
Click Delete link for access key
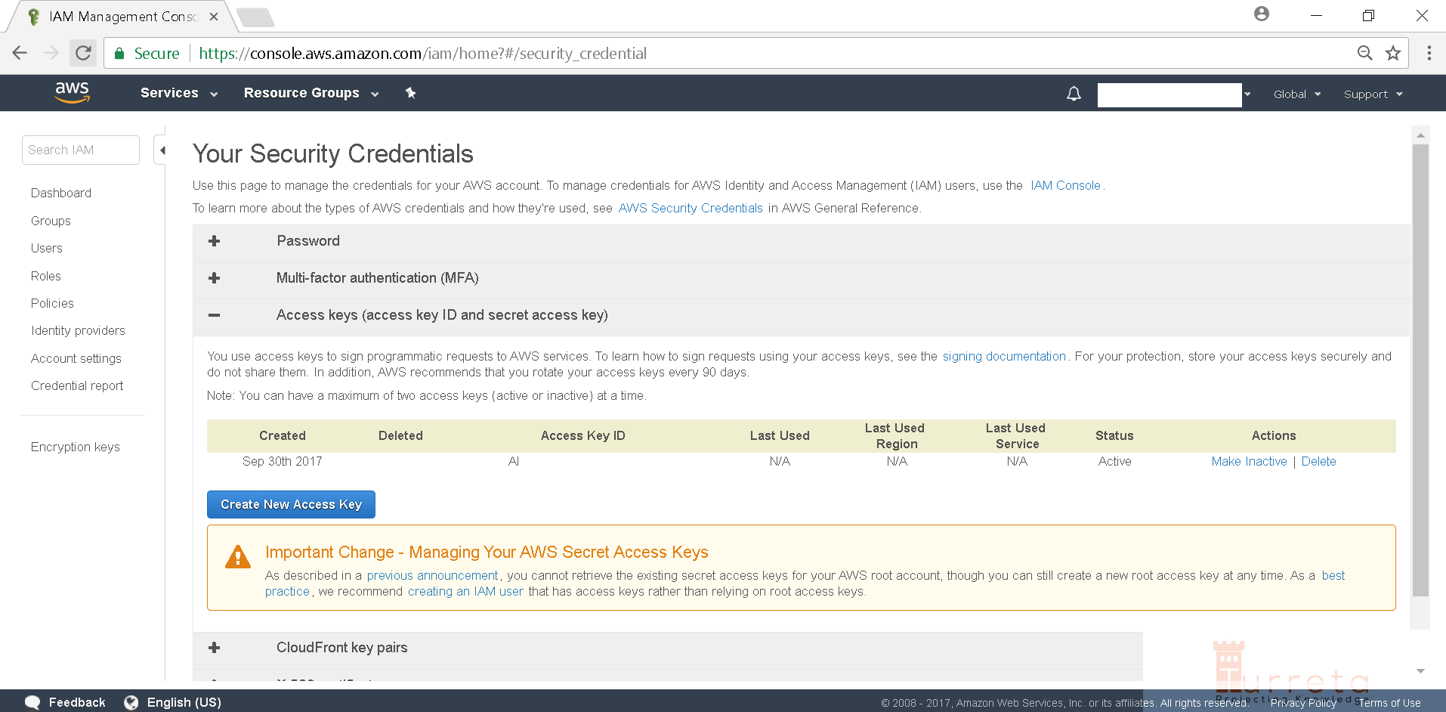click(x=1318, y=461)
